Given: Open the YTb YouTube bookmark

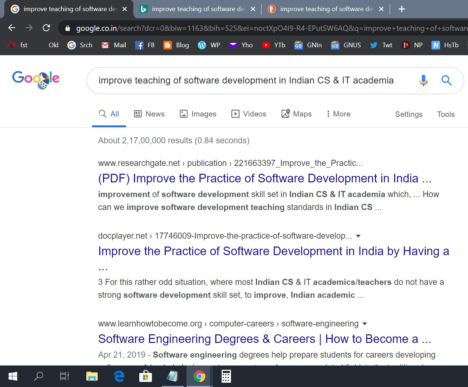Looking at the screenshot, I should click(x=274, y=45).
